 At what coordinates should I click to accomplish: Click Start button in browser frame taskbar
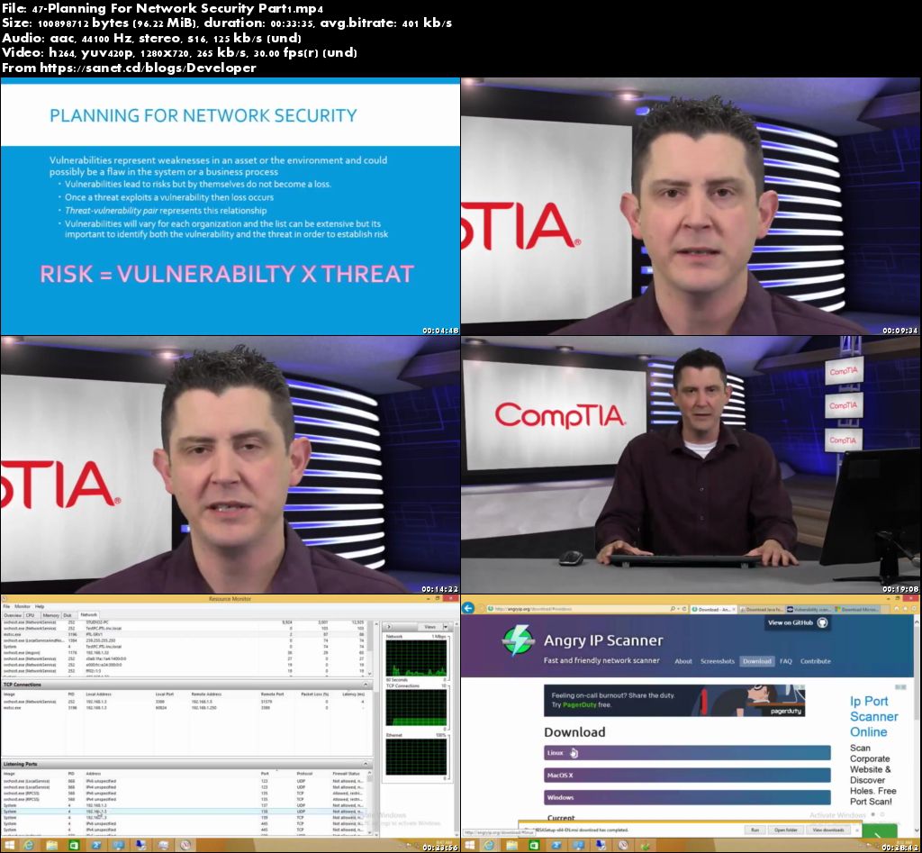click(470, 846)
